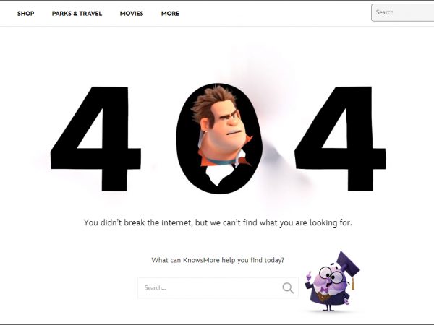Click KnowsMore's raised pointing finger
The height and width of the screenshot is (325, 434).
(x=308, y=276)
